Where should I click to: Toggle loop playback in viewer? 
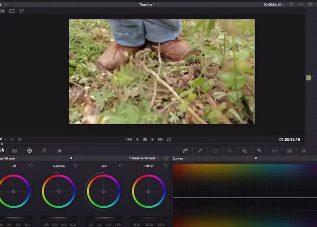[169, 139]
